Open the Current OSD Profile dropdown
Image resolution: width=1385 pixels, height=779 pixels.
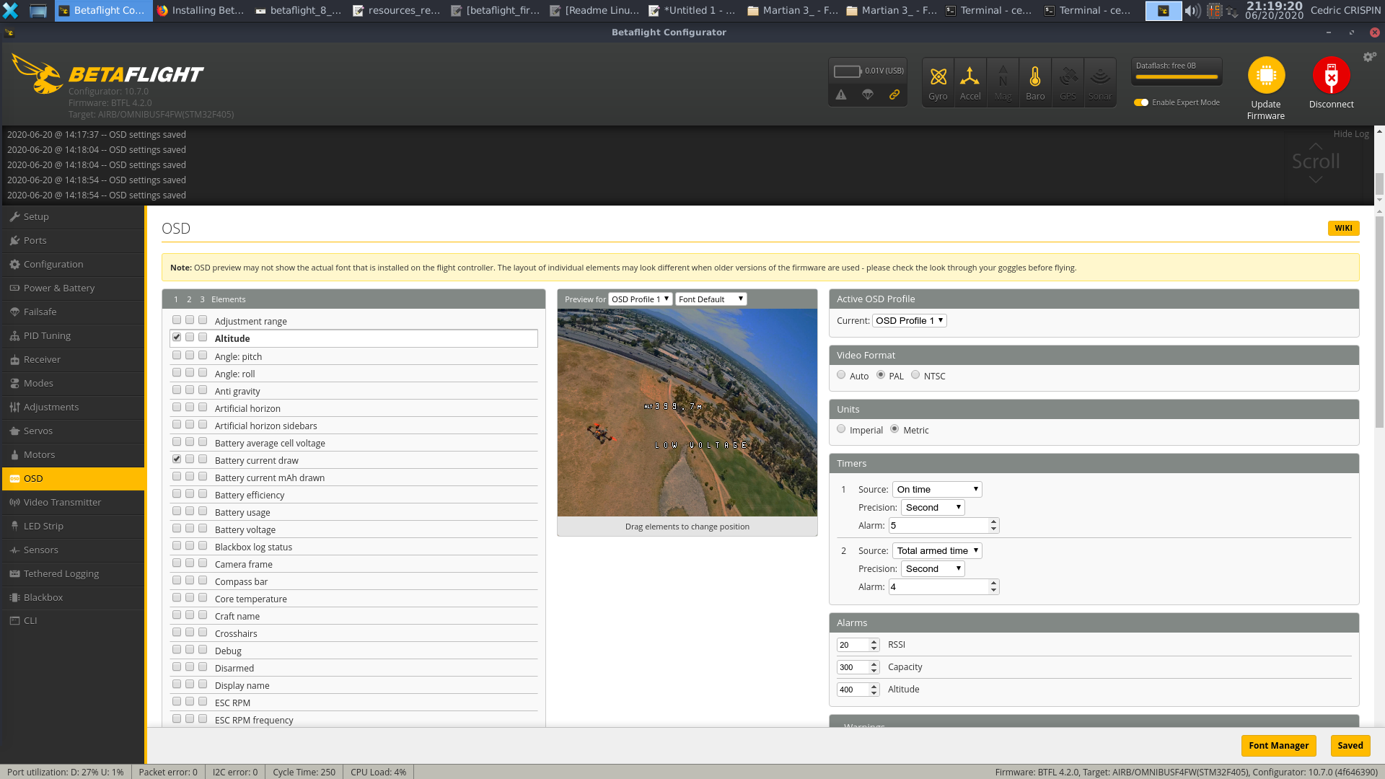click(909, 320)
